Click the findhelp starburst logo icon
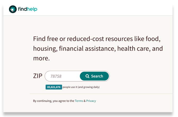Viewport: 178px width, 117px height. (13, 9)
